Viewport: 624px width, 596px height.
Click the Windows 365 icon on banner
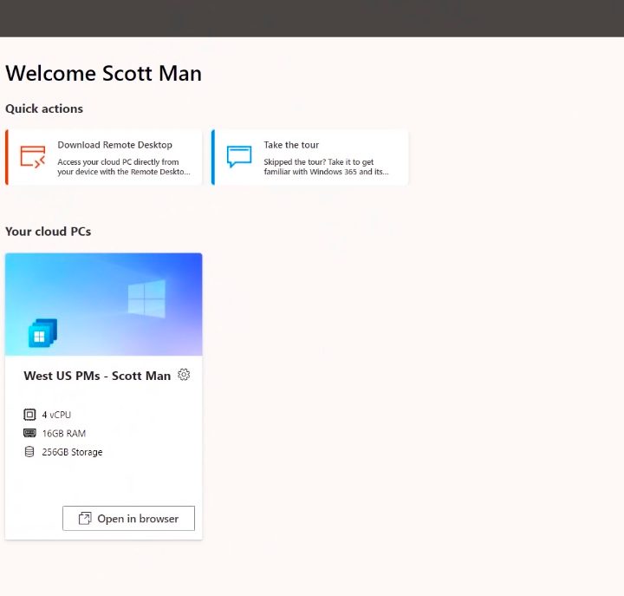(42, 332)
